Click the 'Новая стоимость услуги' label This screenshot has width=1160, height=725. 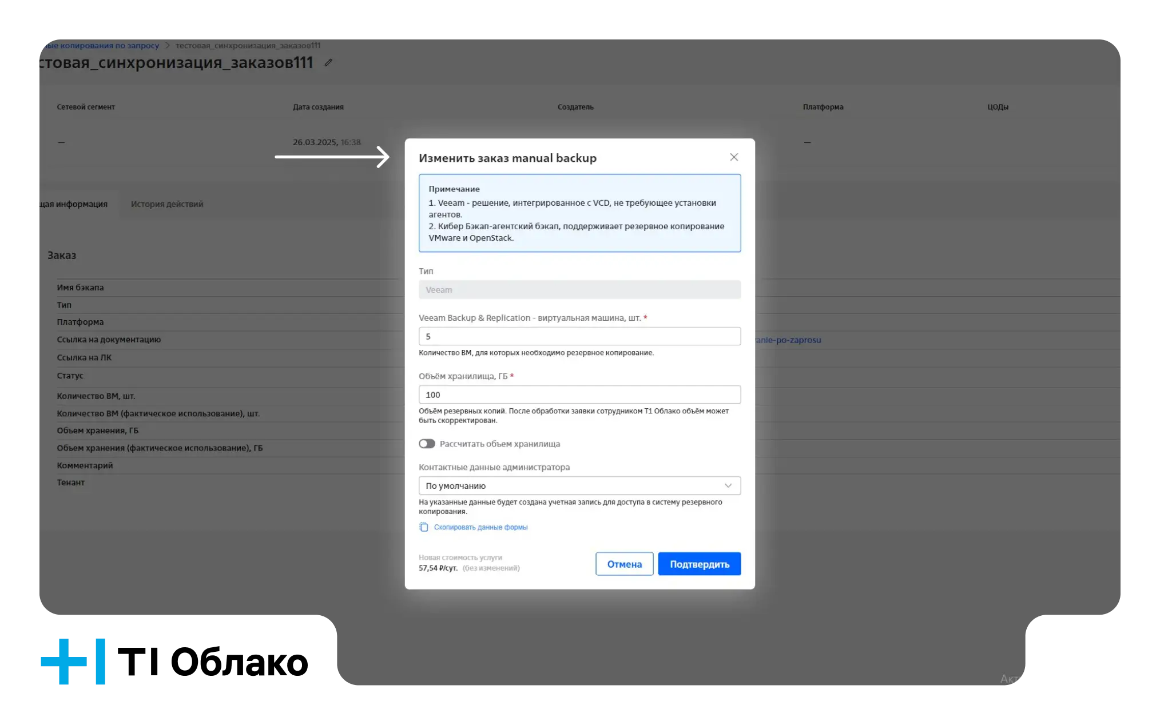460,557
